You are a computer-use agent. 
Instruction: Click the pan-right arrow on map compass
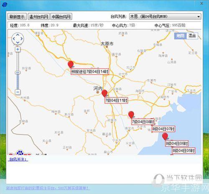click(x=21, y=39)
